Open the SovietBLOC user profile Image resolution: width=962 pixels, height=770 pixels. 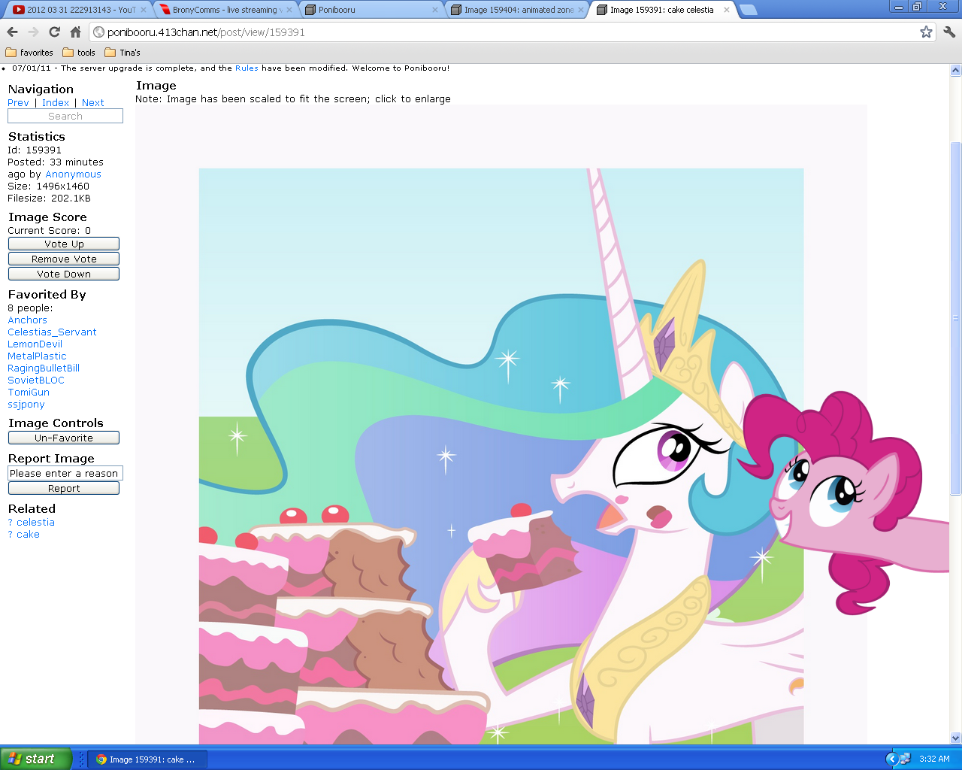pyautogui.click(x=36, y=380)
